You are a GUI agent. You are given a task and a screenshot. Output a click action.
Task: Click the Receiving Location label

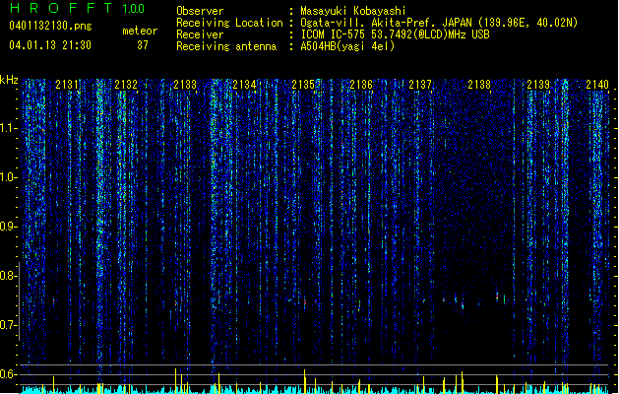[x=229, y=23]
